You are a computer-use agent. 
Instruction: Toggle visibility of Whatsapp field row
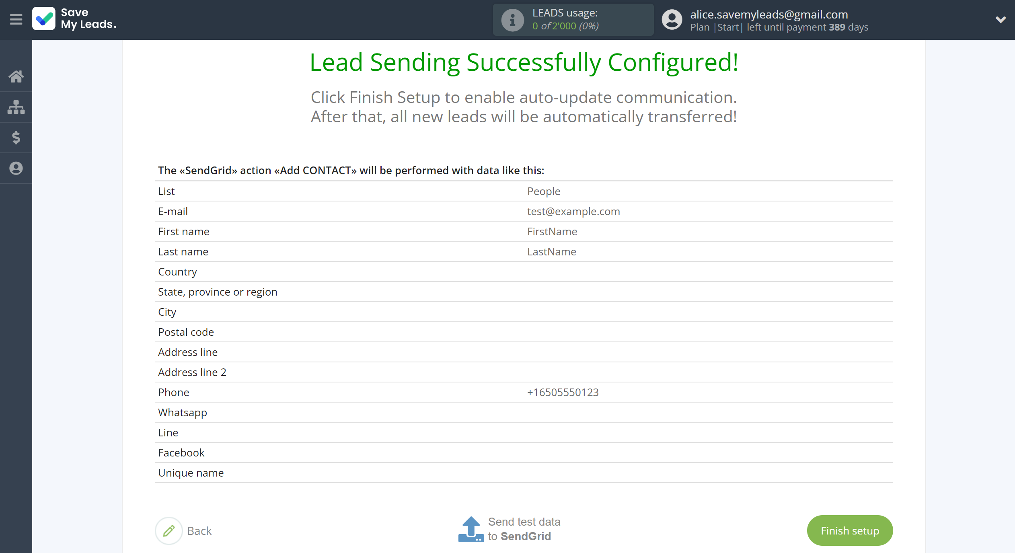pyautogui.click(x=183, y=412)
